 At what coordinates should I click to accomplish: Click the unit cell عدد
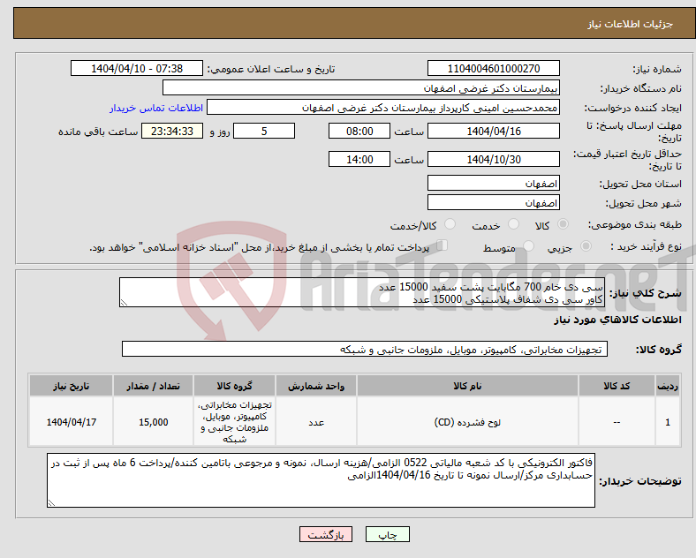tap(316, 422)
